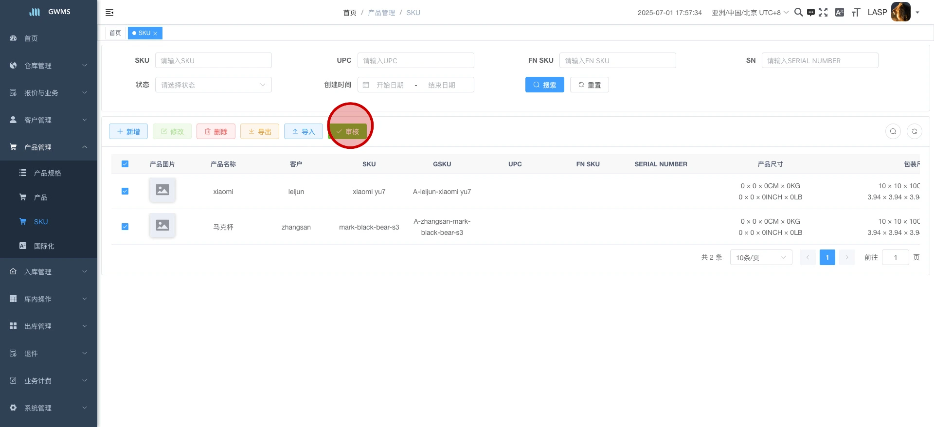Open the 状态 status dropdown
The width and height of the screenshot is (934, 427).
tap(213, 85)
